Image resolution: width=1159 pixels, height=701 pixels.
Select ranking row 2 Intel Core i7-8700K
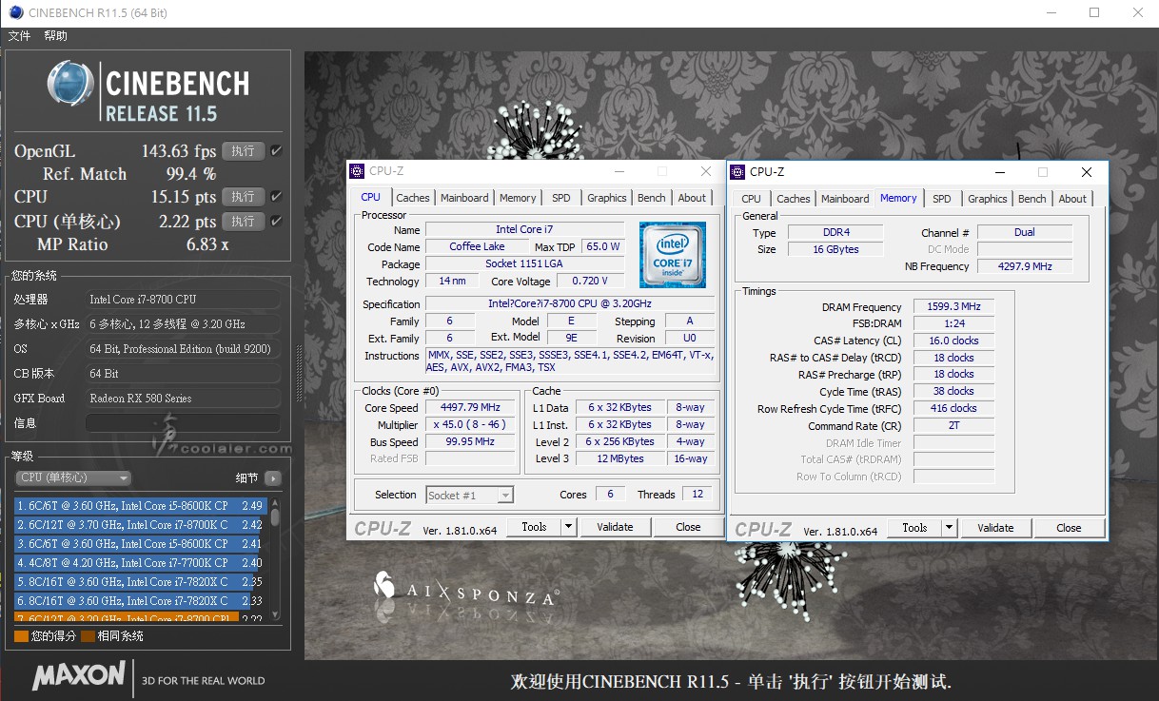click(140, 525)
